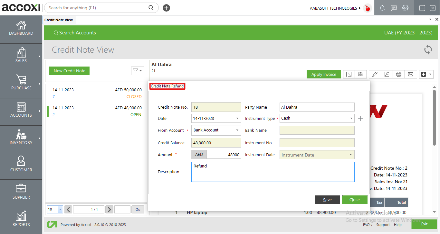Click inside the Description field
Image resolution: width=440 pixels, height=234 pixels.
click(273, 172)
